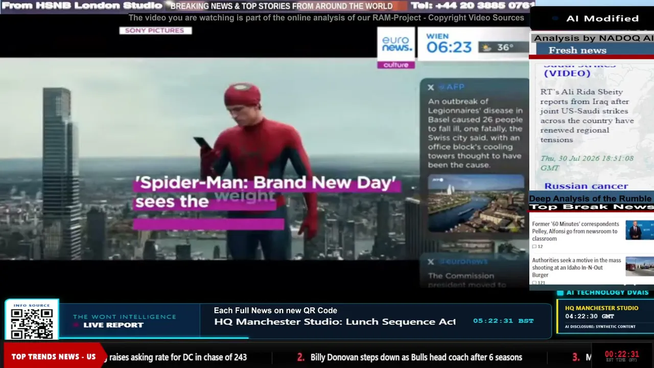
Task: Click the 'AI TECHNOLOGY DVAIS' label
Action: [608, 292]
